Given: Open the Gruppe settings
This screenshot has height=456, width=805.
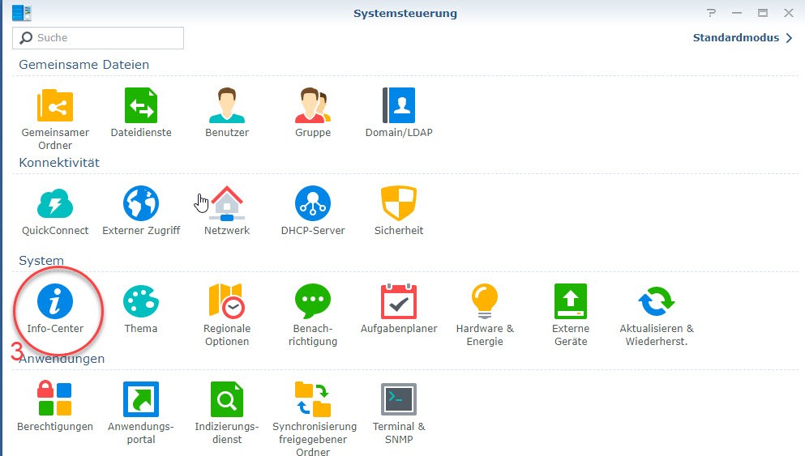Looking at the screenshot, I should [313, 106].
